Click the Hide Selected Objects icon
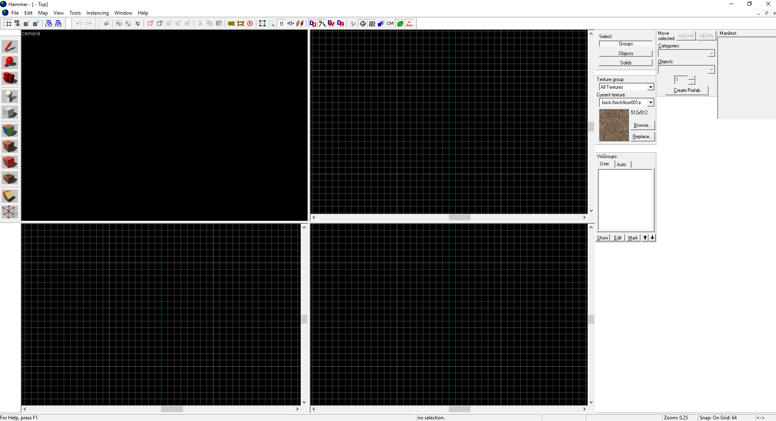Image resolution: width=776 pixels, height=421 pixels. click(x=150, y=24)
